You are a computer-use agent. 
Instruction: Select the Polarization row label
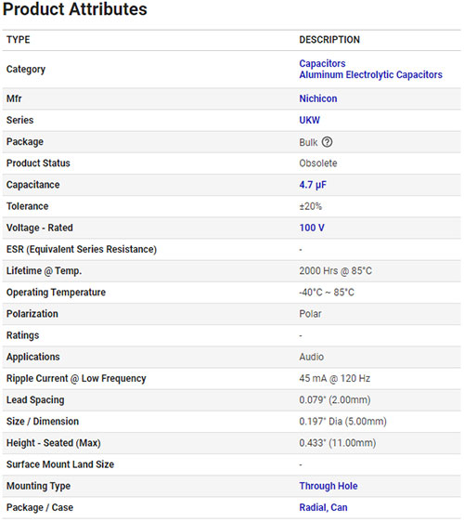tap(32, 314)
